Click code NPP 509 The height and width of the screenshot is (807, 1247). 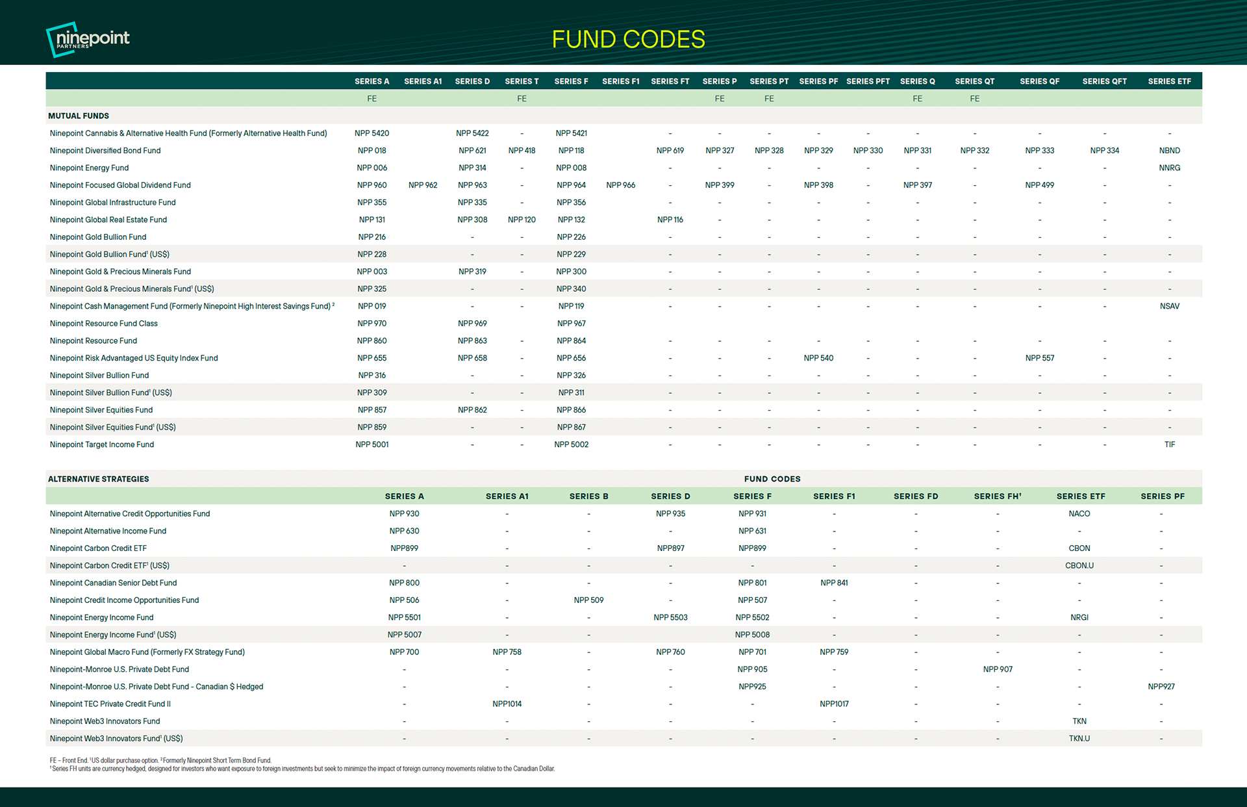[x=588, y=600]
